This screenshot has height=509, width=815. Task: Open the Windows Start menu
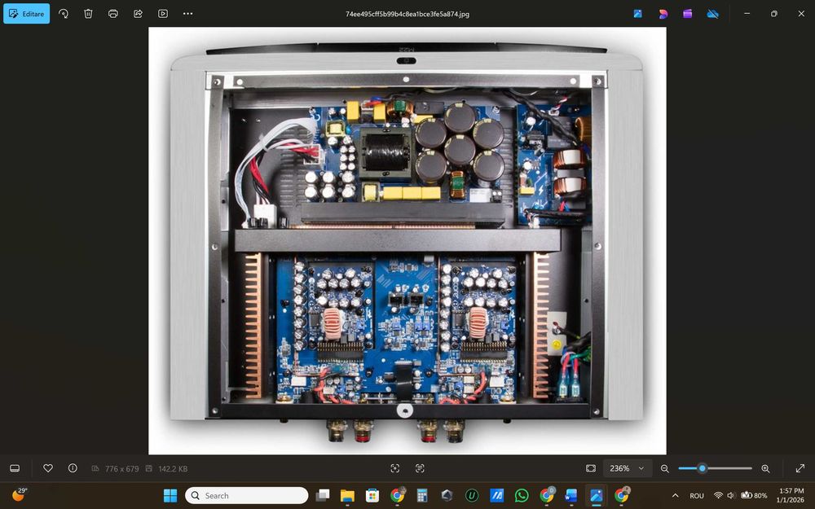click(x=170, y=495)
